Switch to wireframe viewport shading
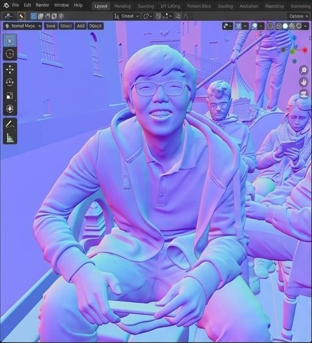This screenshot has height=343, width=312. point(278,26)
